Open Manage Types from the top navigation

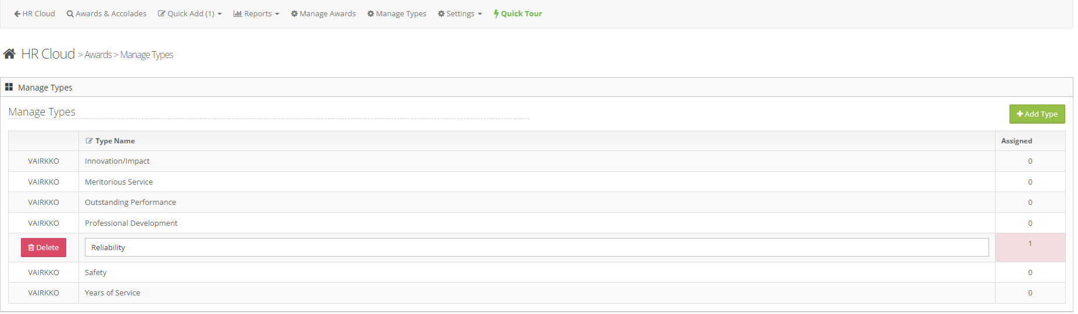pos(396,13)
